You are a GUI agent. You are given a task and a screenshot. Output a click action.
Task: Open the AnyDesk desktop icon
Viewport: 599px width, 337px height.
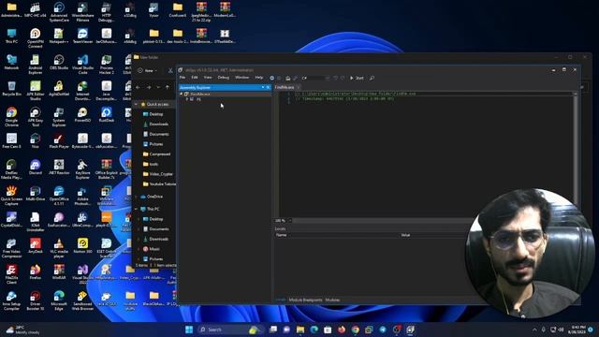coord(36,245)
